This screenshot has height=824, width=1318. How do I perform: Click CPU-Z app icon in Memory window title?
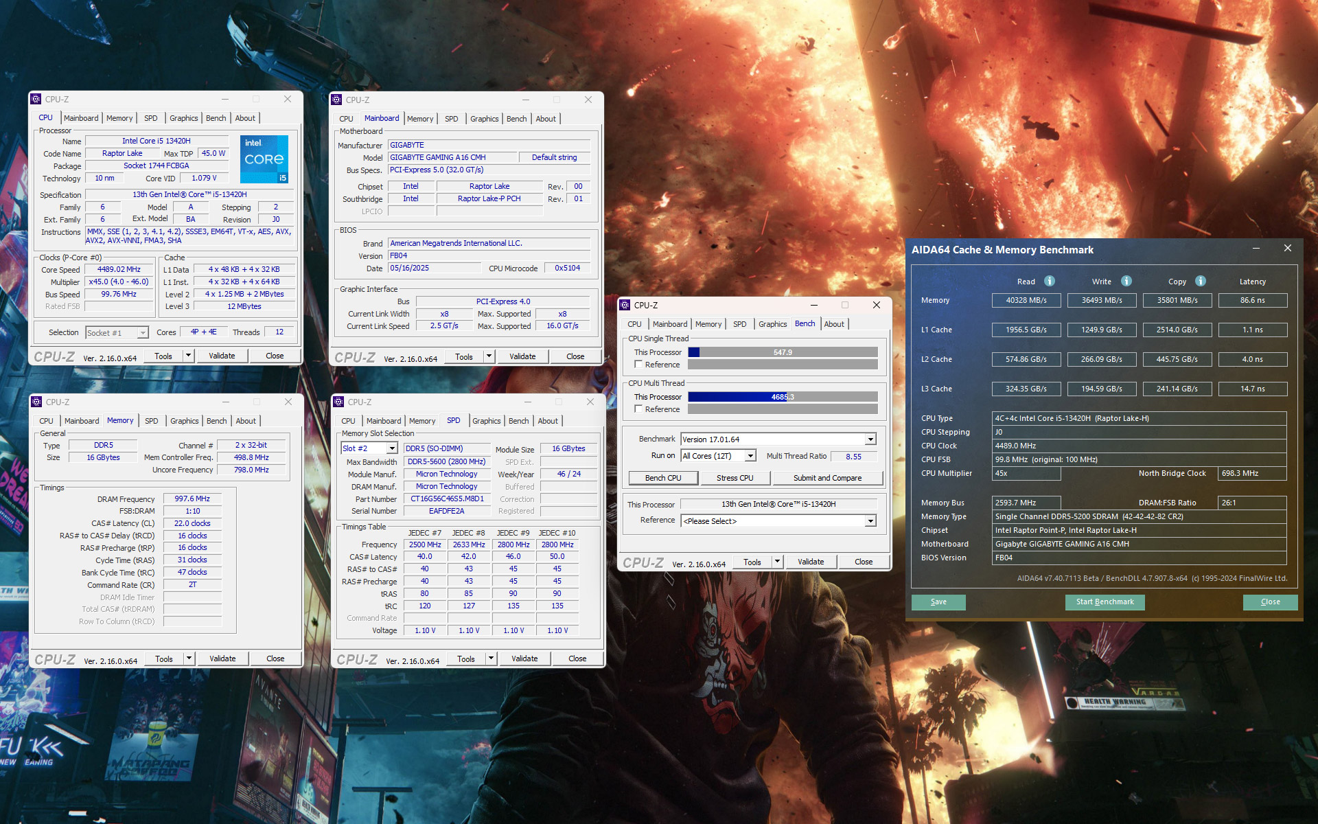click(36, 402)
